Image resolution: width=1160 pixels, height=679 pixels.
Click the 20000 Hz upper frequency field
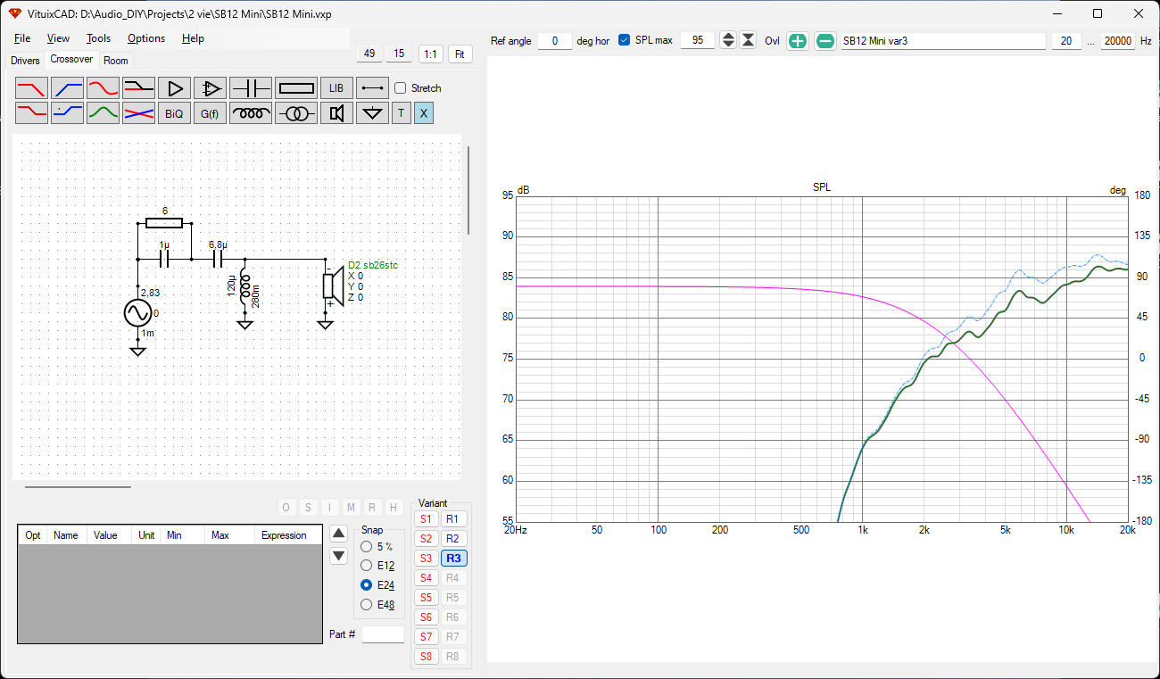(1117, 41)
